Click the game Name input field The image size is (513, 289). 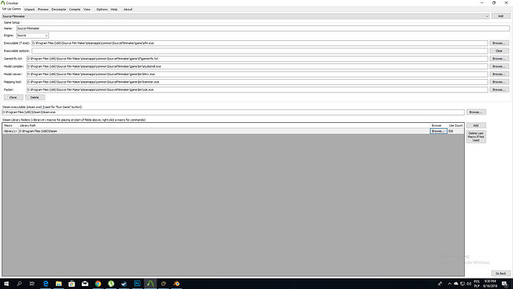262,28
